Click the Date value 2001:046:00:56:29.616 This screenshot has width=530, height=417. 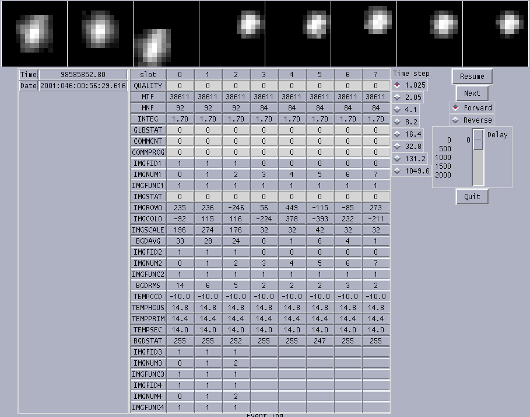tap(83, 86)
